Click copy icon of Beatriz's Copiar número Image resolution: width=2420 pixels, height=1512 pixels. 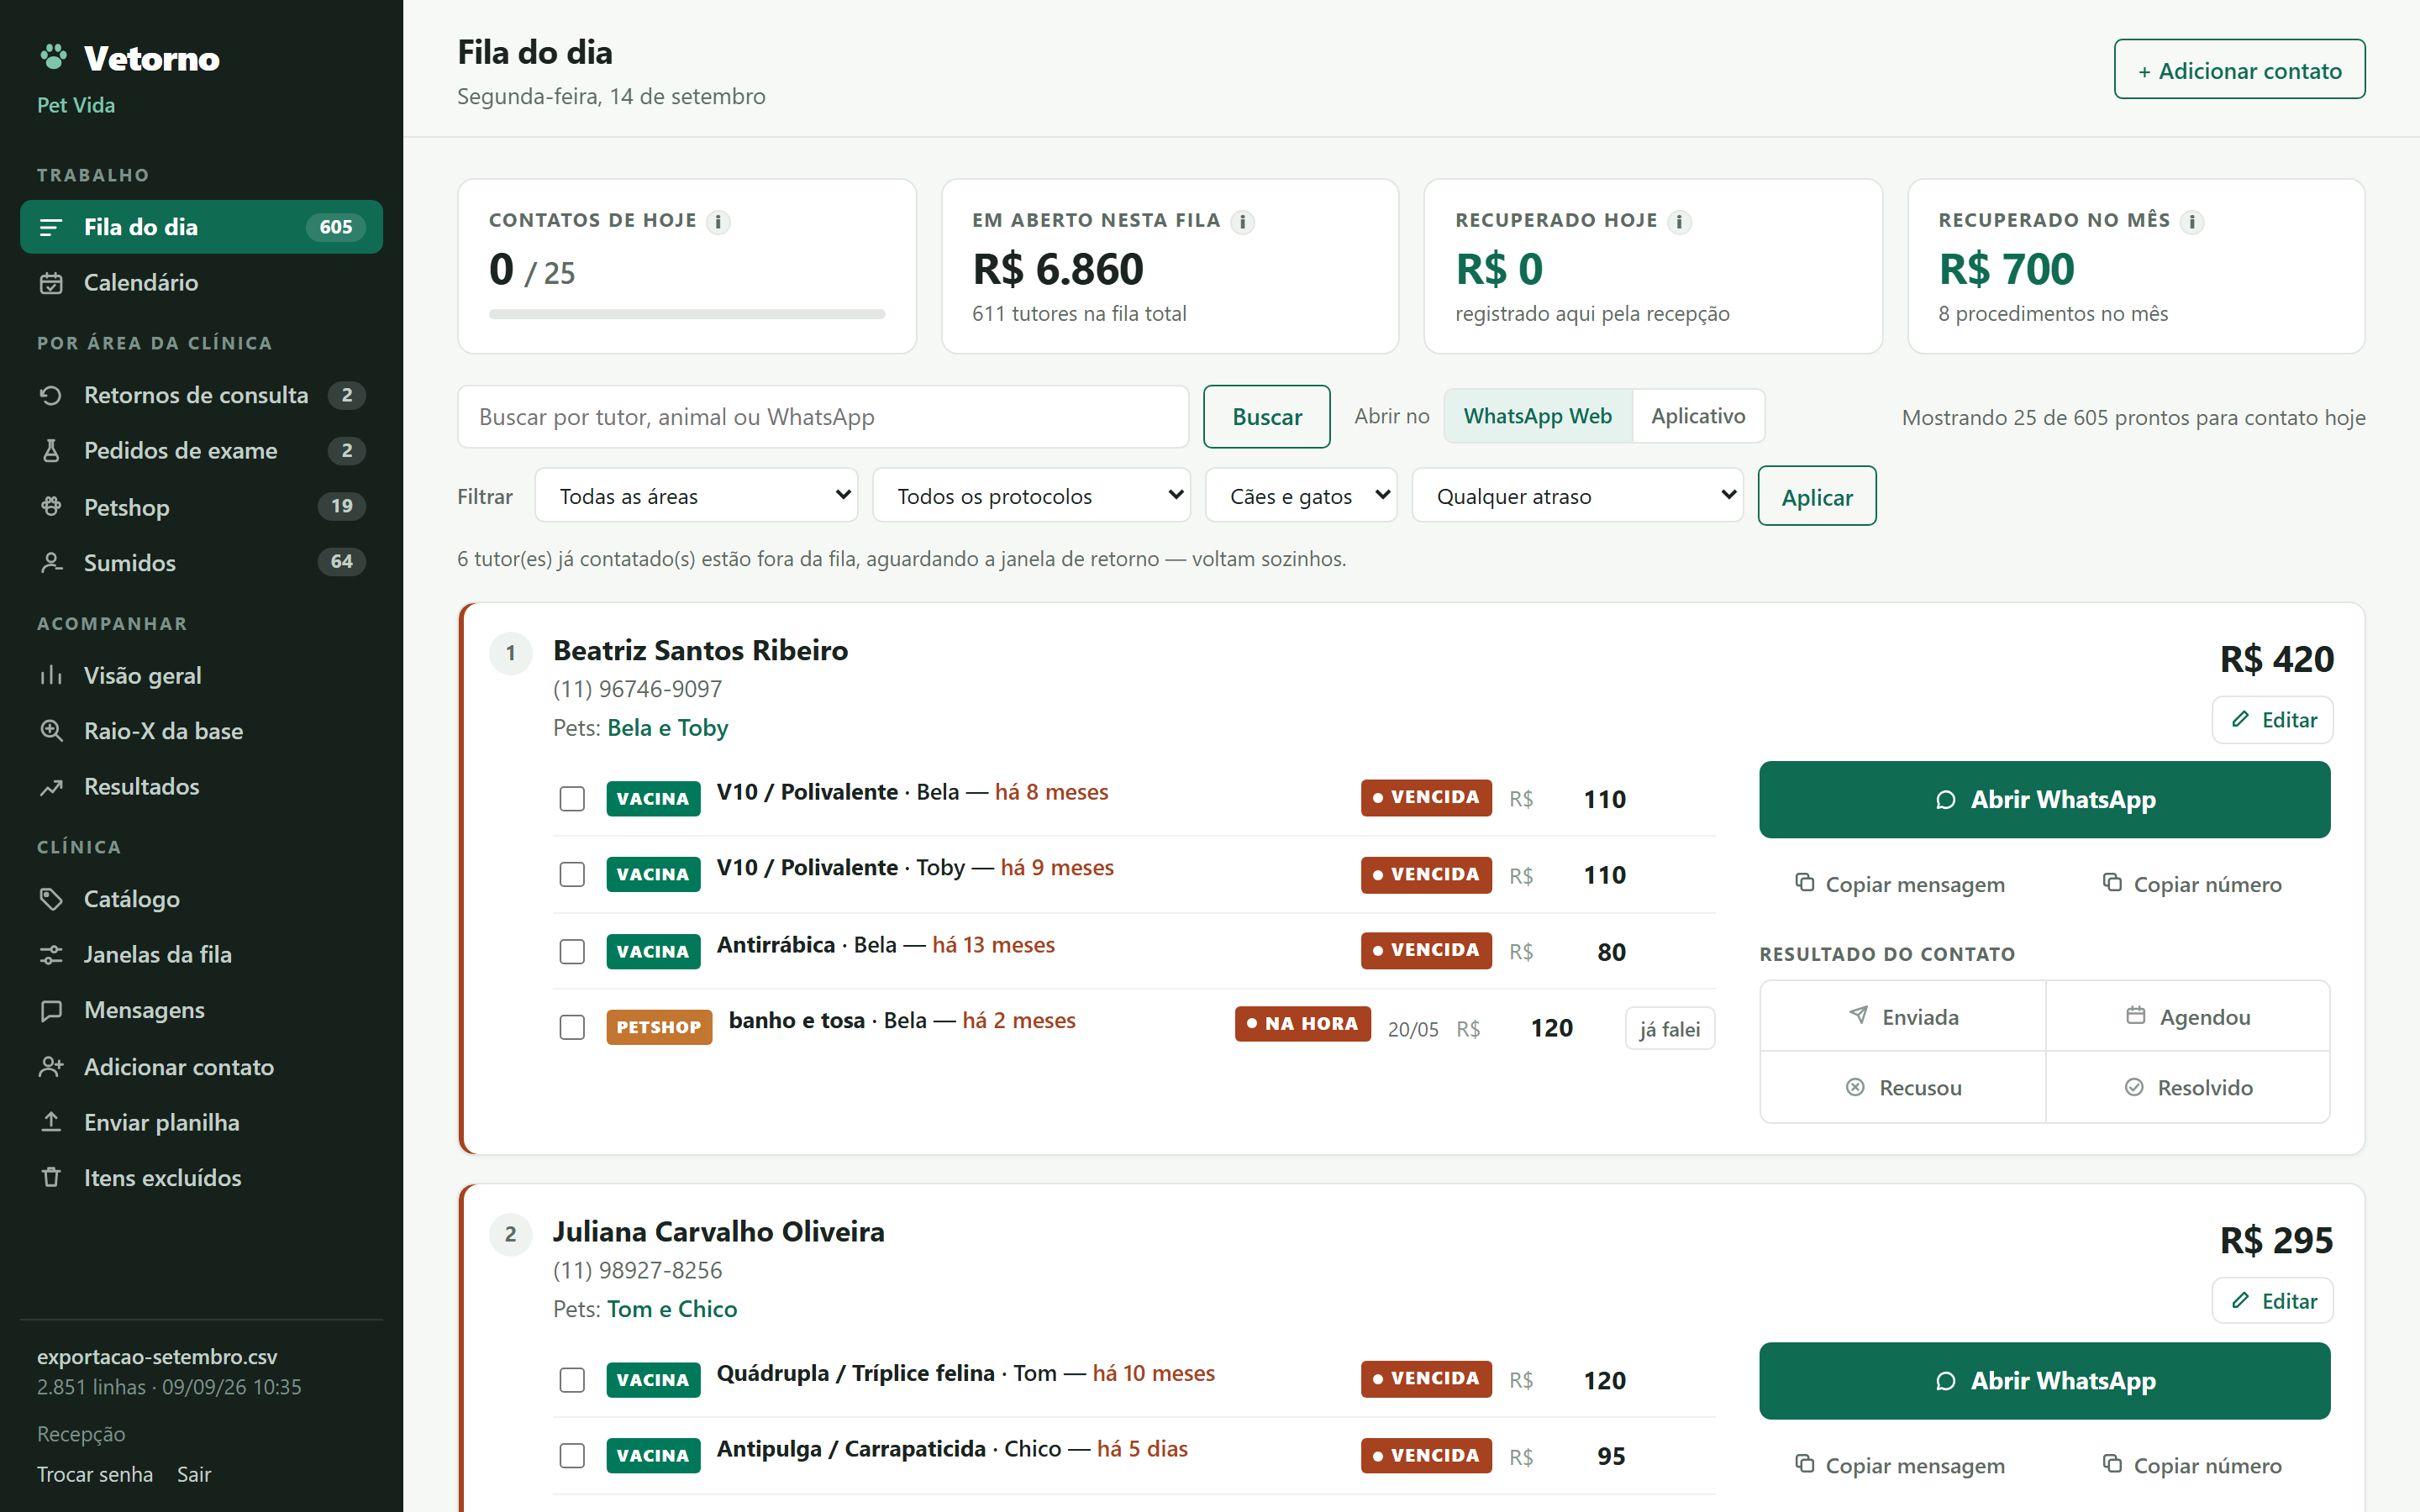2112,883
